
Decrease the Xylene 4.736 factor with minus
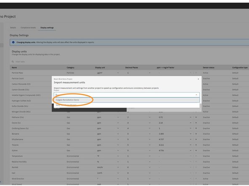[191, 150]
